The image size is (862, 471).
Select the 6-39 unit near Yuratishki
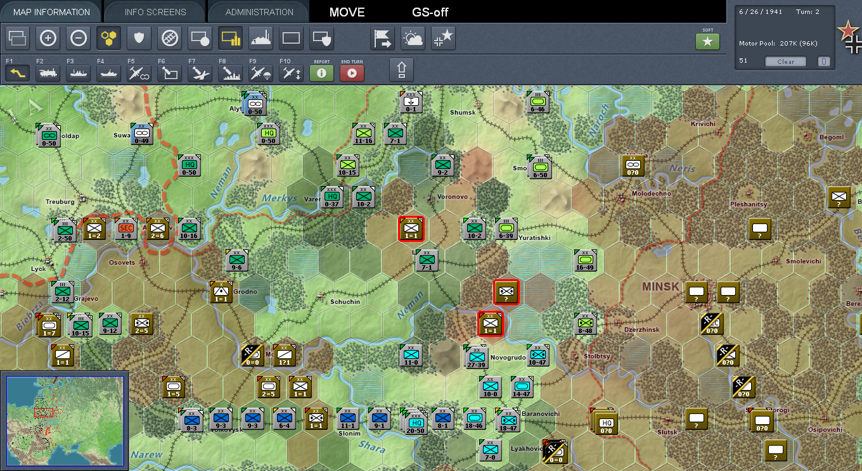(506, 229)
